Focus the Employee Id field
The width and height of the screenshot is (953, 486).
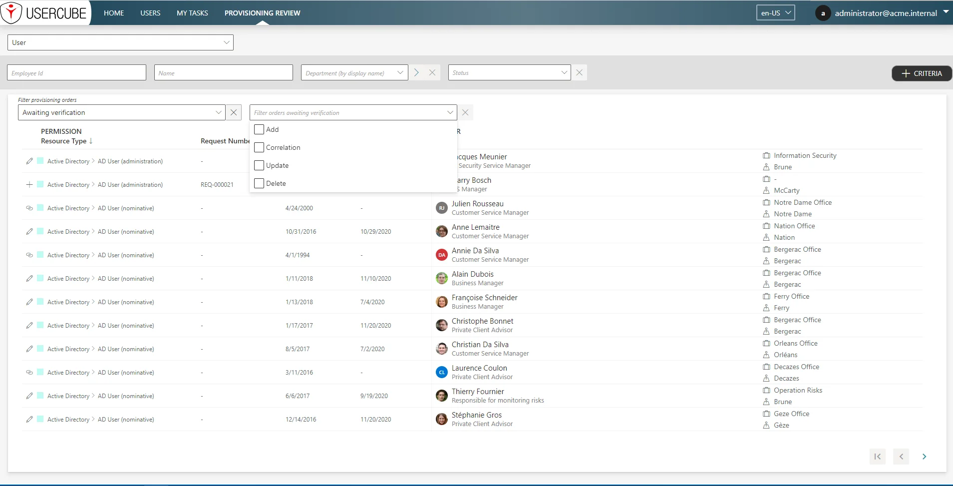(76, 73)
